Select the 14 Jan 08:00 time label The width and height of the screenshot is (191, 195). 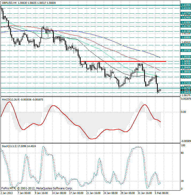(x=60, y=193)
